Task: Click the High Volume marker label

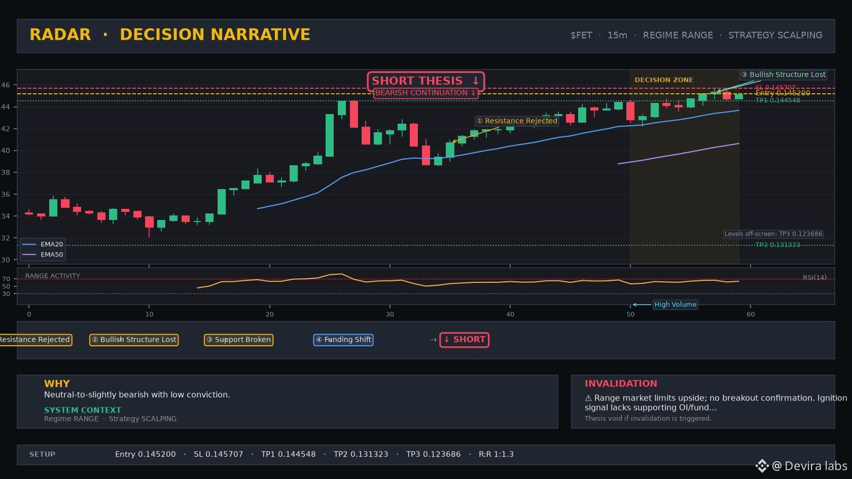Action: (x=675, y=305)
